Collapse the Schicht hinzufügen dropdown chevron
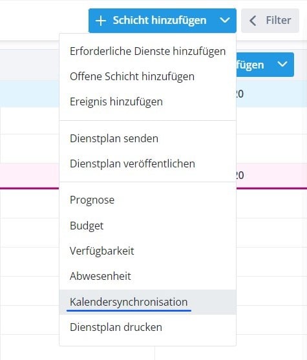 click(224, 20)
